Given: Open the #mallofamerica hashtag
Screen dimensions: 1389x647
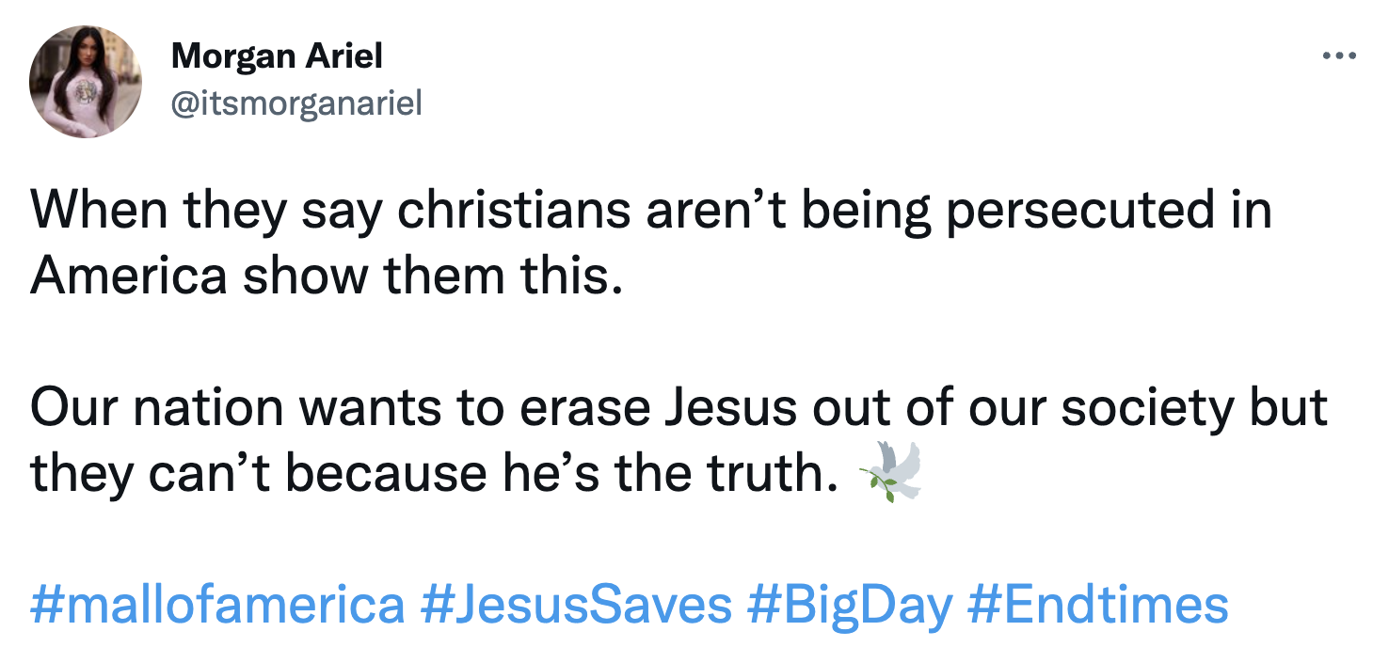Looking at the screenshot, I should pos(217,605).
